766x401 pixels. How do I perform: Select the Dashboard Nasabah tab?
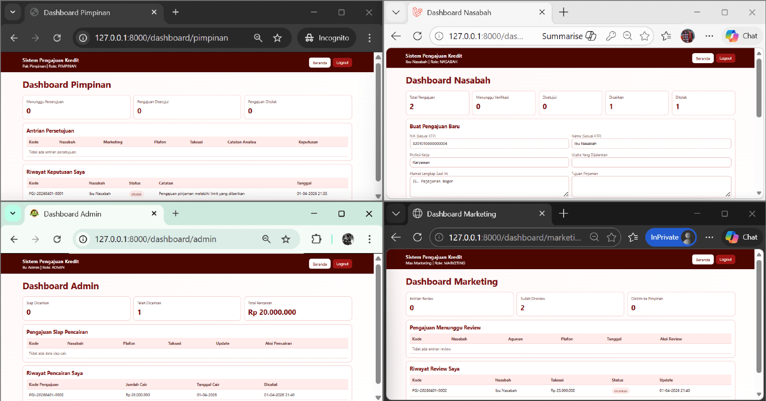pyautogui.click(x=478, y=13)
